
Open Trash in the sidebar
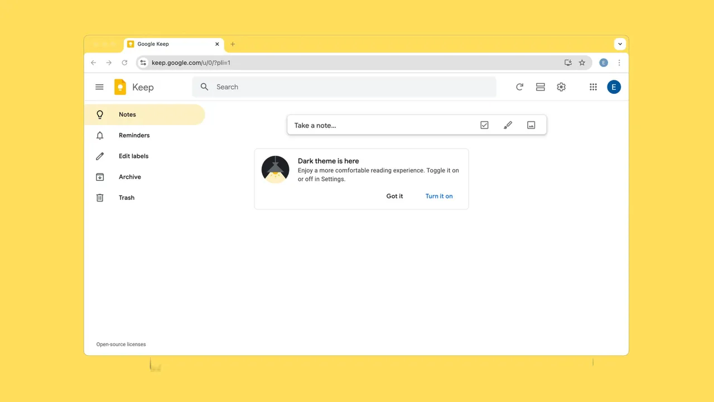tap(126, 198)
